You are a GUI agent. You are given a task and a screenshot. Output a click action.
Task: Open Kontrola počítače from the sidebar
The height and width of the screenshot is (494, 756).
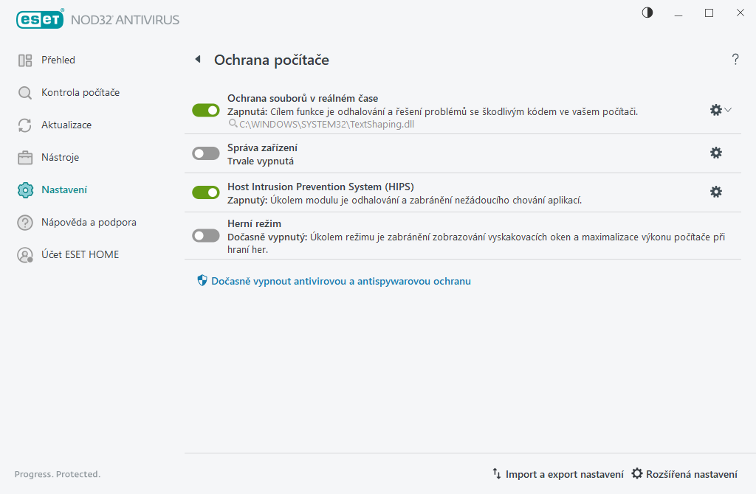[80, 92]
